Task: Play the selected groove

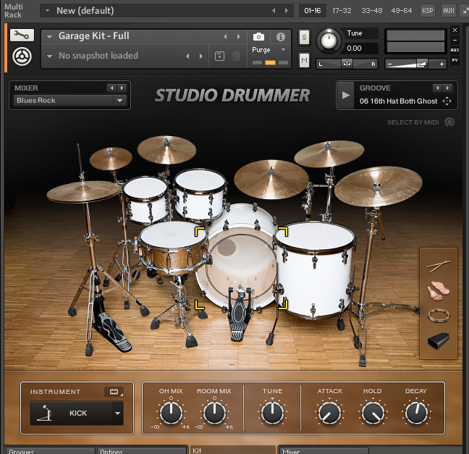Action: pyautogui.click(x=345, y=95)
